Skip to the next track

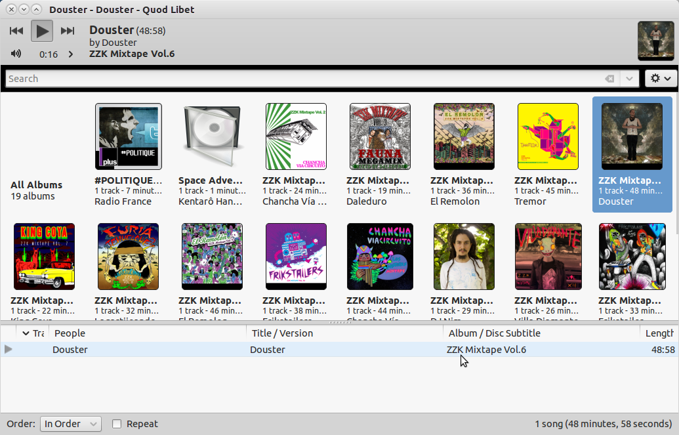pos(67,31)
